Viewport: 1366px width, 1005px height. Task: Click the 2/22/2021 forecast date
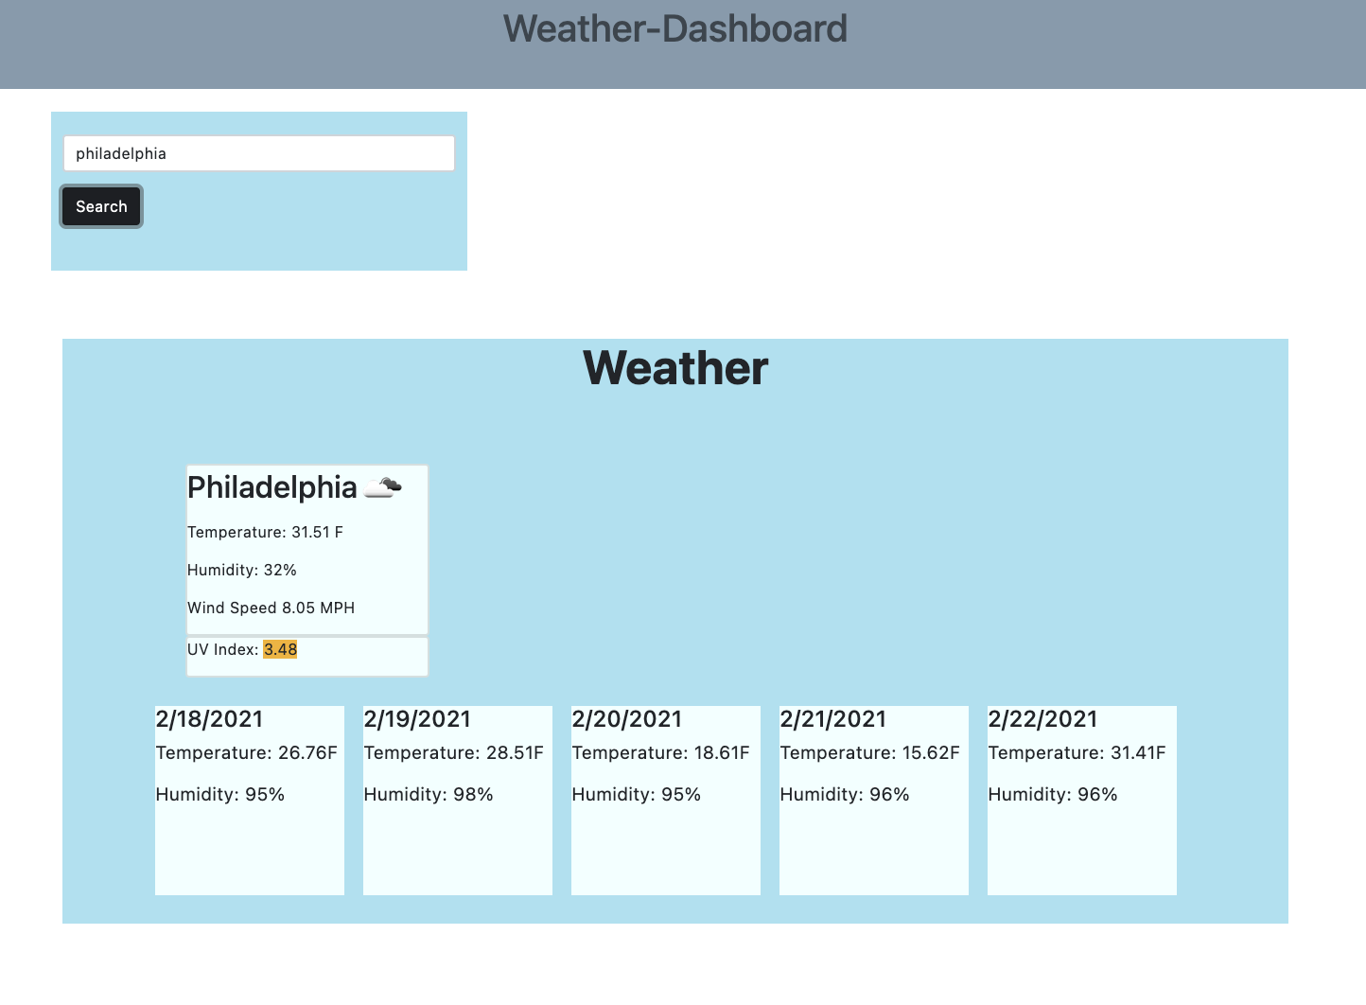pyautogui.click(x=1043, y=719)
